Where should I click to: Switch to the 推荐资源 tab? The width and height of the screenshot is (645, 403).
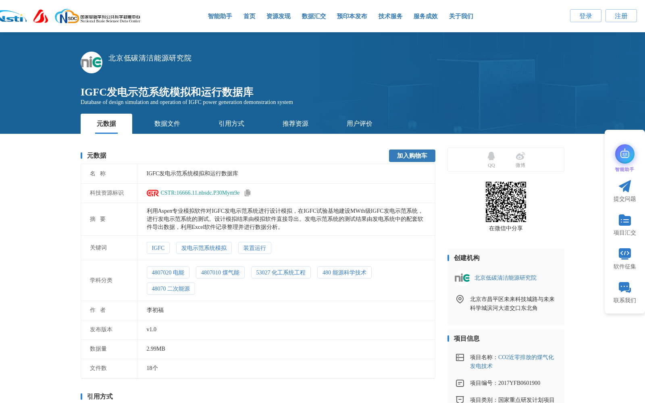tap(295, 124)
